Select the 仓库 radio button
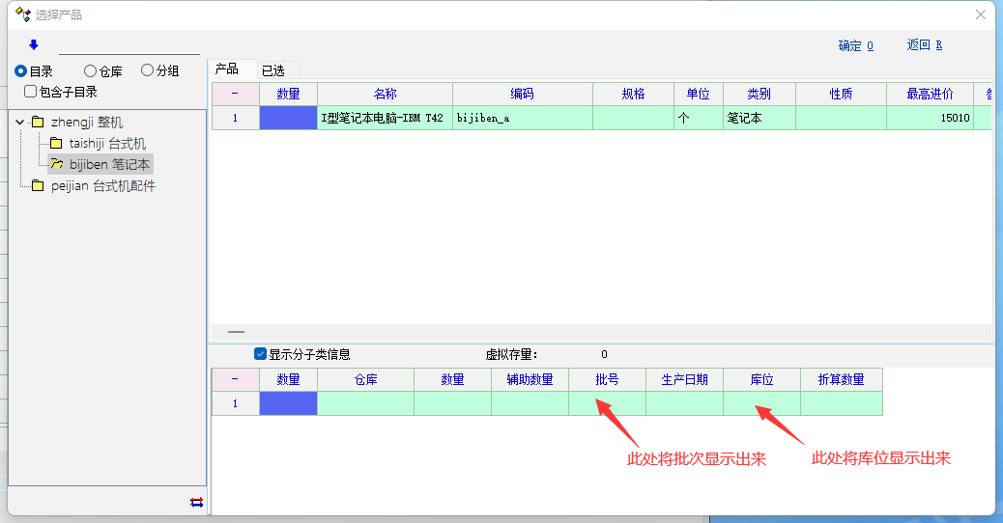 coord(90,70)
